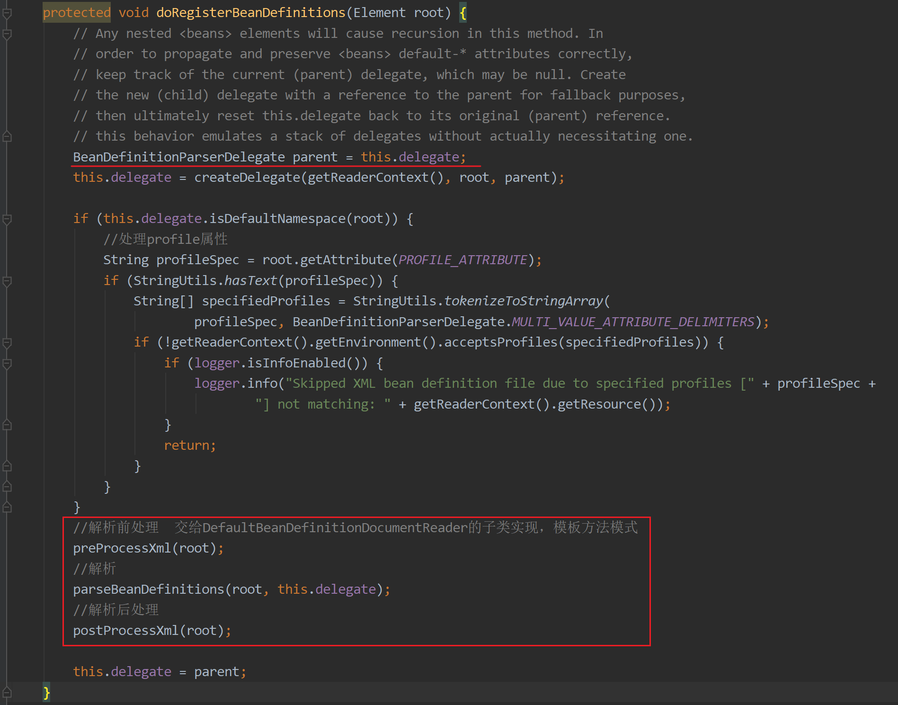Click the "String profileSpec" variable declaration
Viewport: 898px width, 705px height.
[x=171, y=260]
